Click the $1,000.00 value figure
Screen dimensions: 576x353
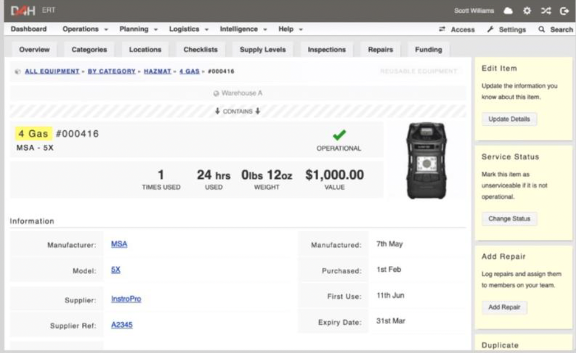[x=335, y=175]
